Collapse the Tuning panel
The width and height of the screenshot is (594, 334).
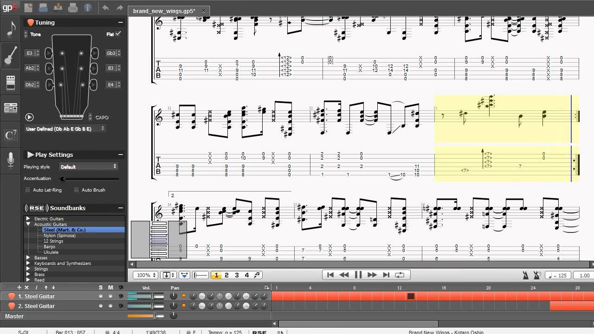(x=120, y=22)
